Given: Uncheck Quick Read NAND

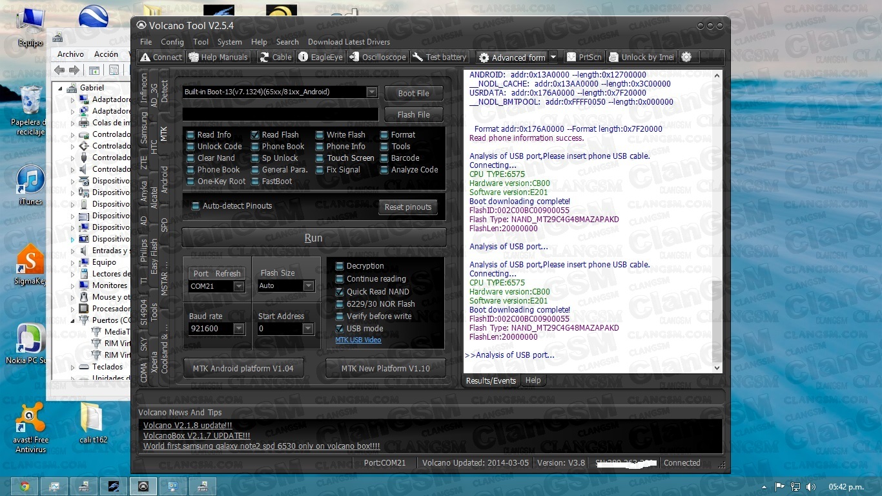Looking at the screenshot, I should (340, 292).
